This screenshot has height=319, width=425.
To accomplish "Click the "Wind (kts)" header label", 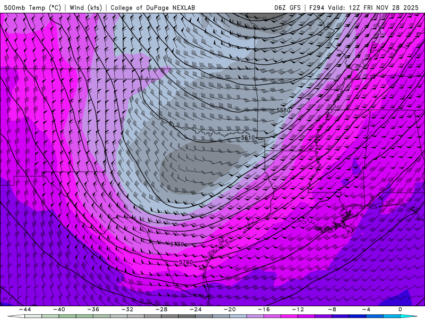I will click(86, 7).
